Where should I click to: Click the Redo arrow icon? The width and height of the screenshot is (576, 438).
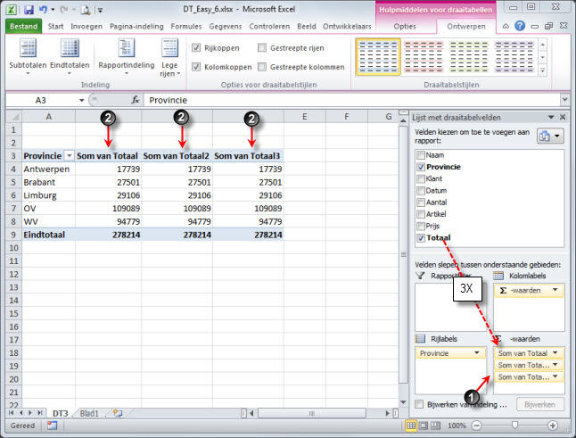click(x=64, y=10)
